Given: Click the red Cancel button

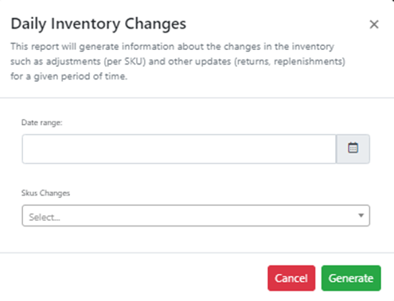Looking at the screenshot, I should point(291,278).
